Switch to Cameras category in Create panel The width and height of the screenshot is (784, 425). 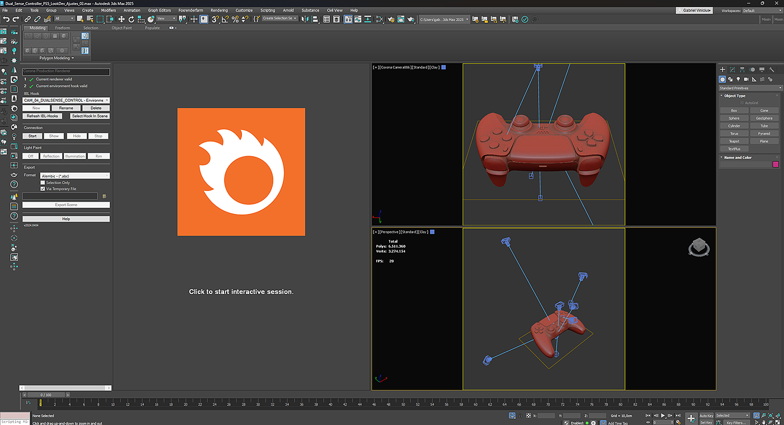tap(746, 80)
